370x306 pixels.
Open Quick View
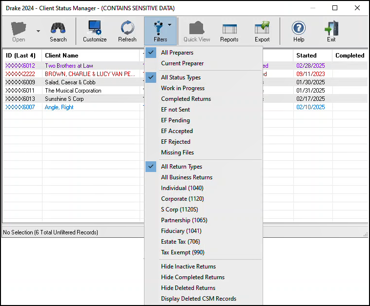coord(197,31)
